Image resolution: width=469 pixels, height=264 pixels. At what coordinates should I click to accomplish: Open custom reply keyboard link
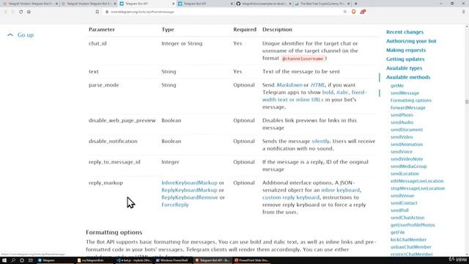tap(291, 197)
